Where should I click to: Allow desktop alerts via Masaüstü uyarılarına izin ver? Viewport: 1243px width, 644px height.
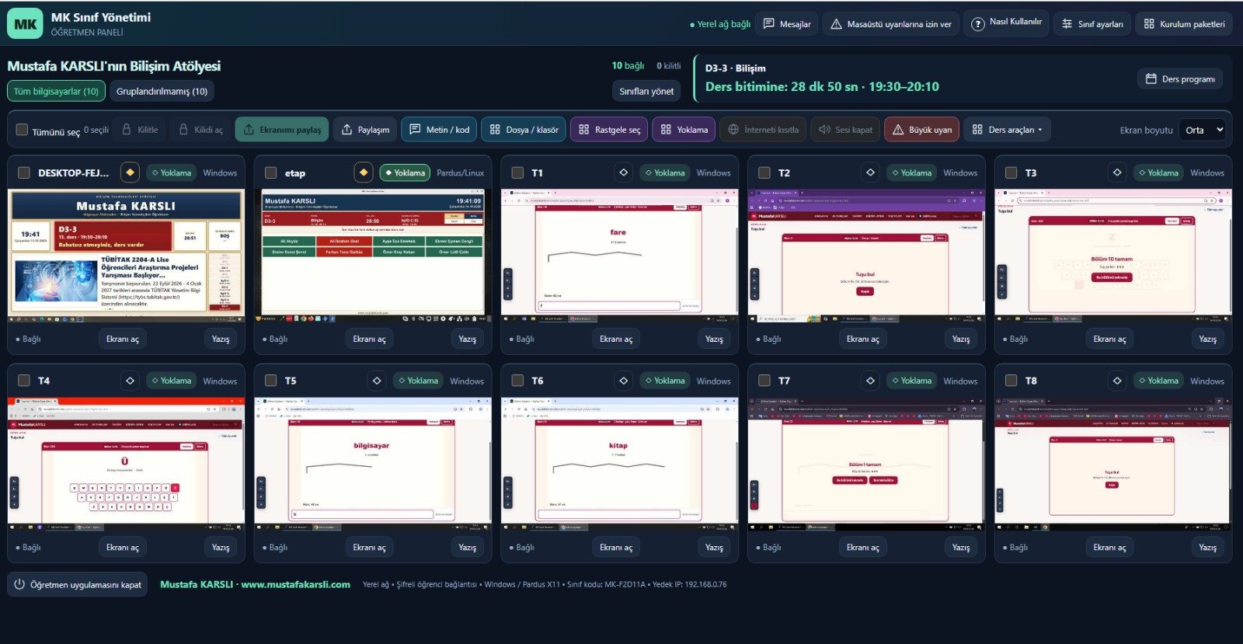coord(891,24)
